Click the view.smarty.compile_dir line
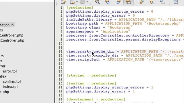This screenshot has width=184, height=103. point(125,56)
